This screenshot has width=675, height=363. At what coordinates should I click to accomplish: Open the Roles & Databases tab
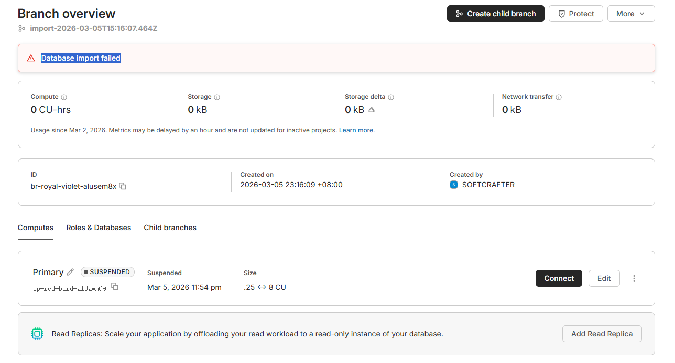coord(99,228)
